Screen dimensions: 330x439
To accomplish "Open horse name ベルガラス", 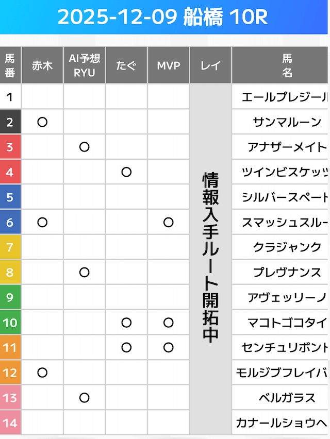I will click(x=287, y=398).
